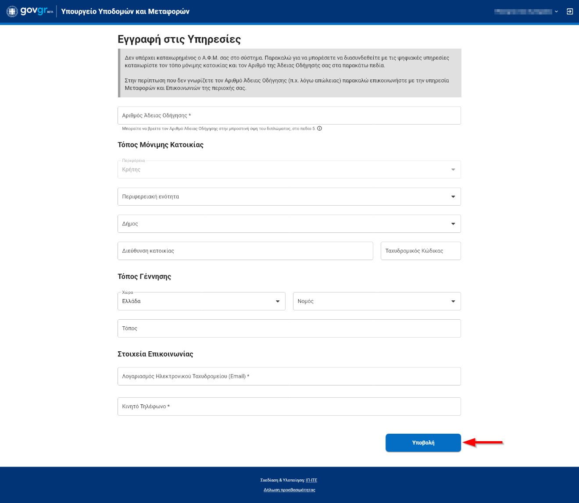Click the Greek emblem icon in header

(x=12, y=11)
